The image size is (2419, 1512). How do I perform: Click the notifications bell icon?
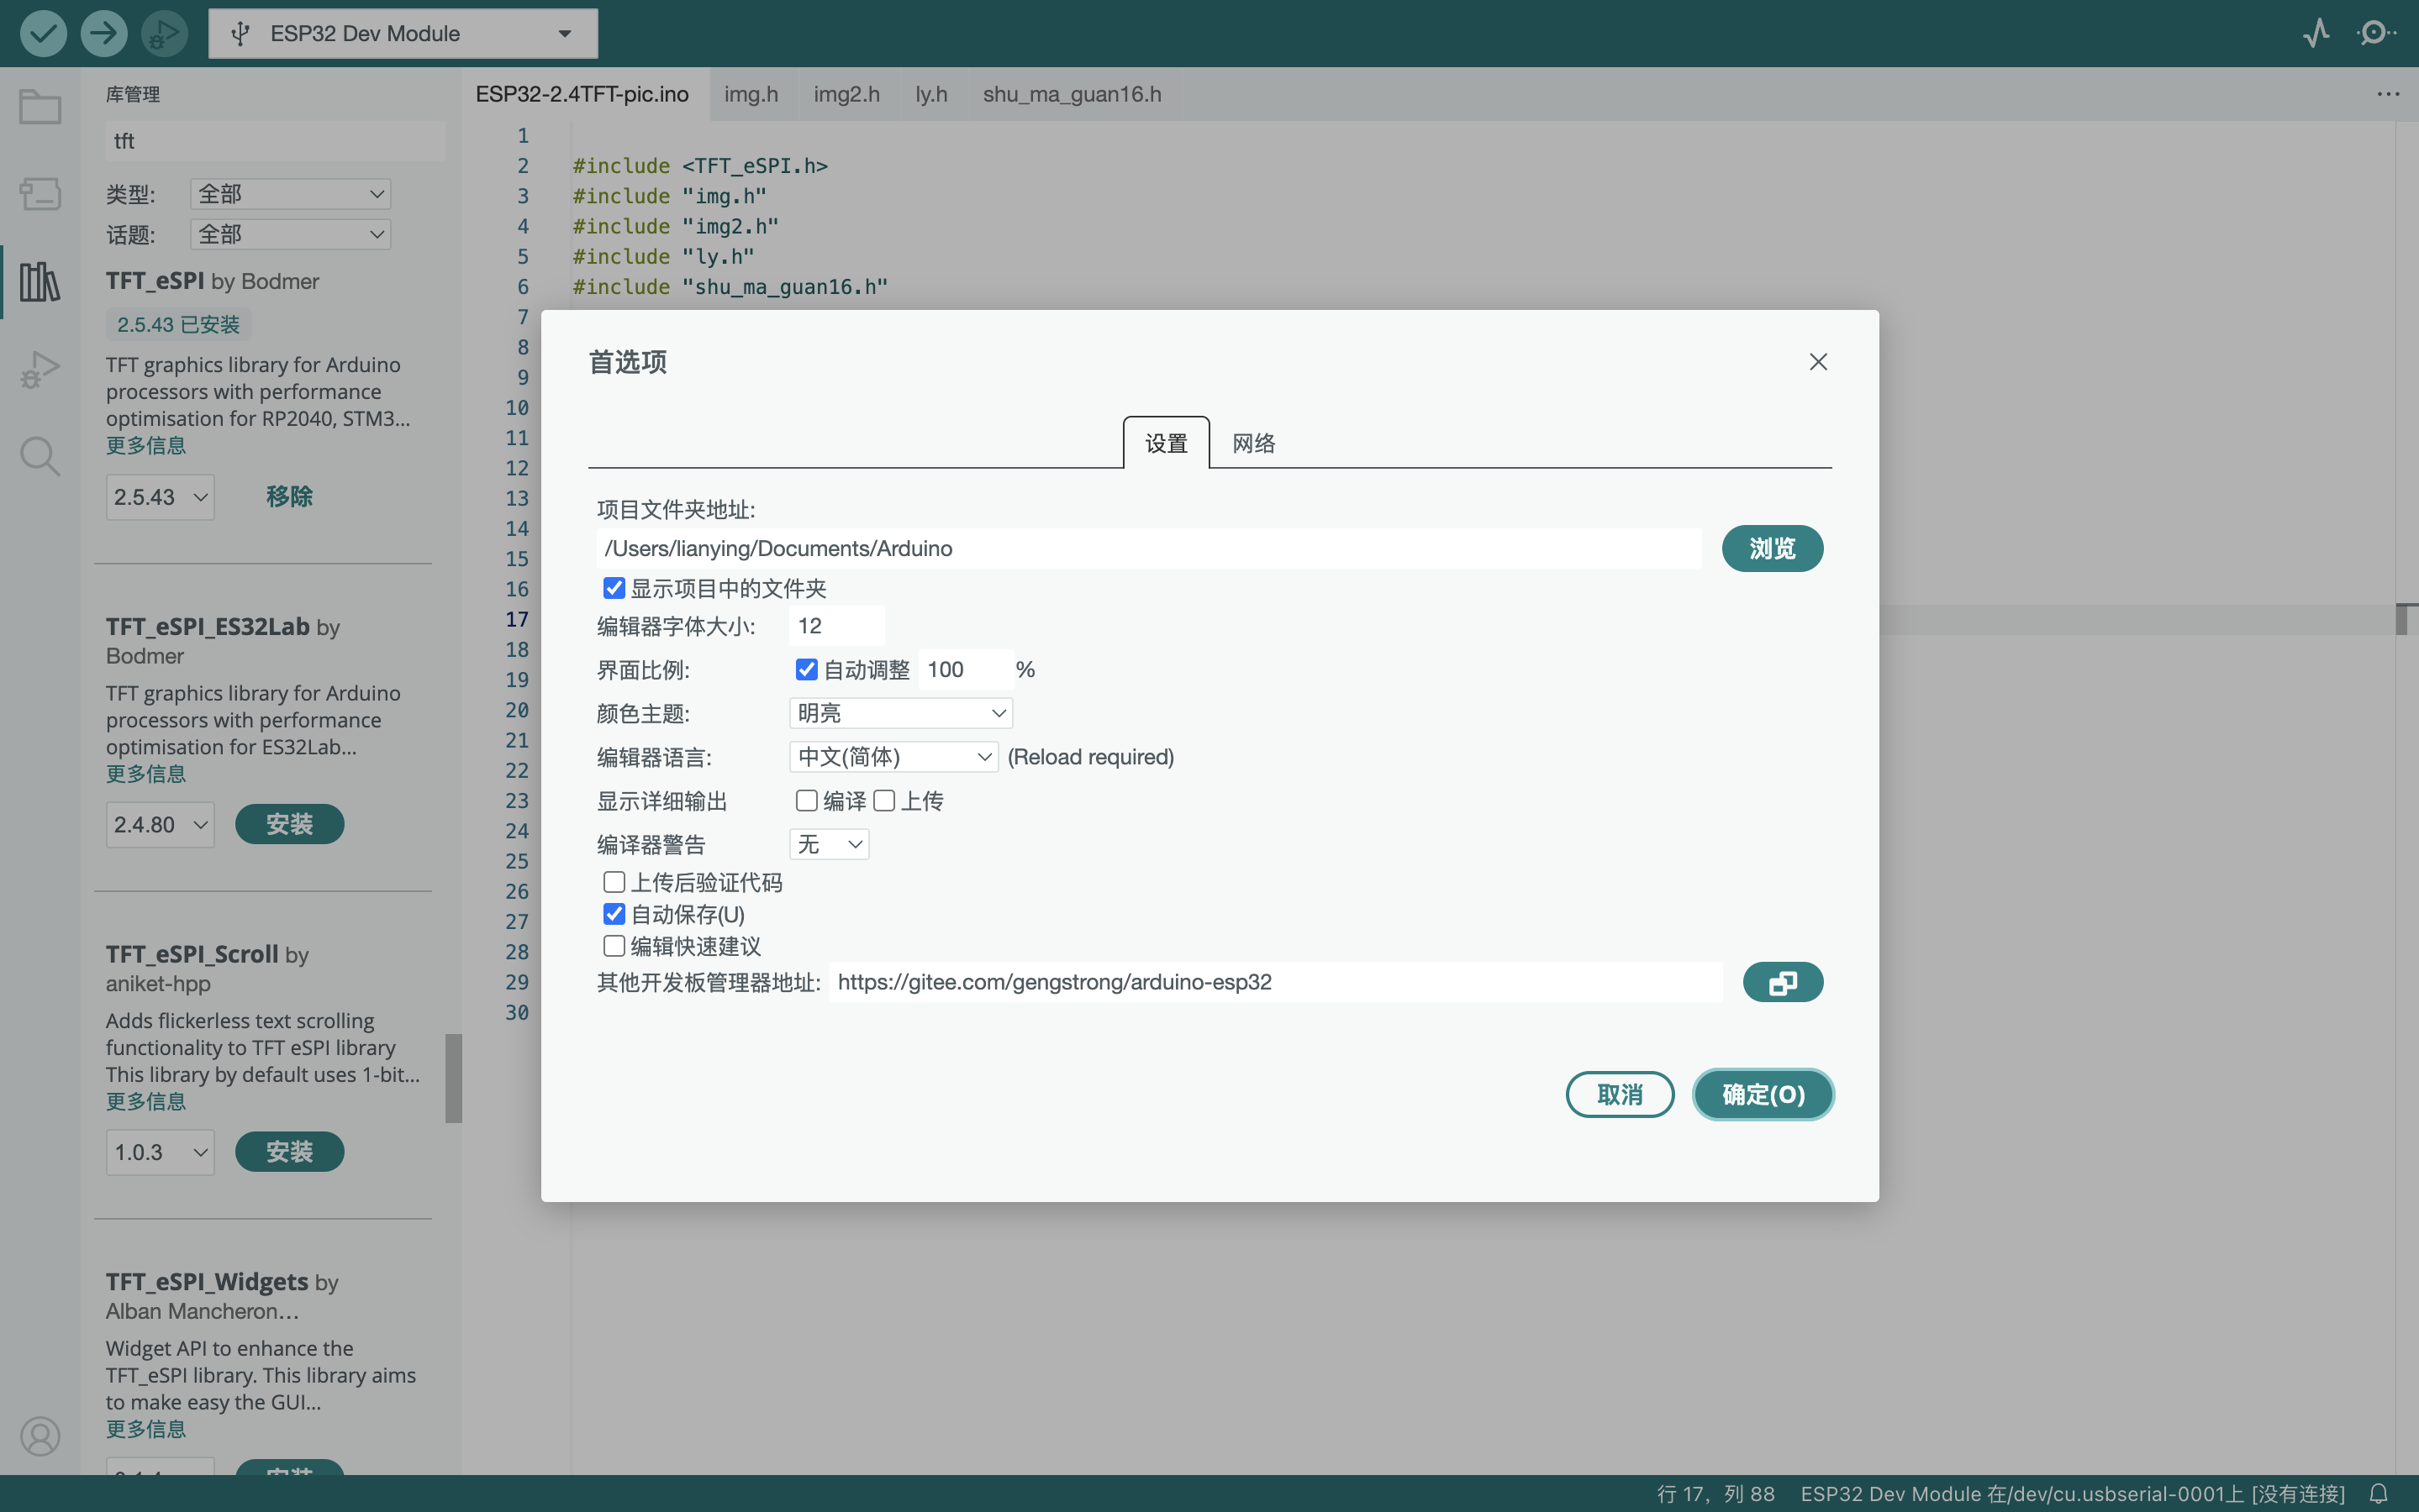click(2379, 1493)
